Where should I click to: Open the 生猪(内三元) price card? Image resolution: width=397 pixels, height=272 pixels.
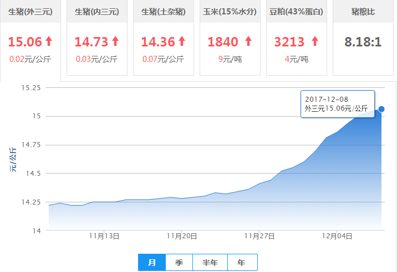(x=97, y=38)
